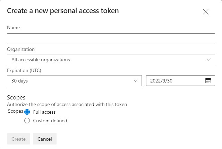The image size is (222, 149).
Task: Click the Organization field label
Action: coord(21,50)
